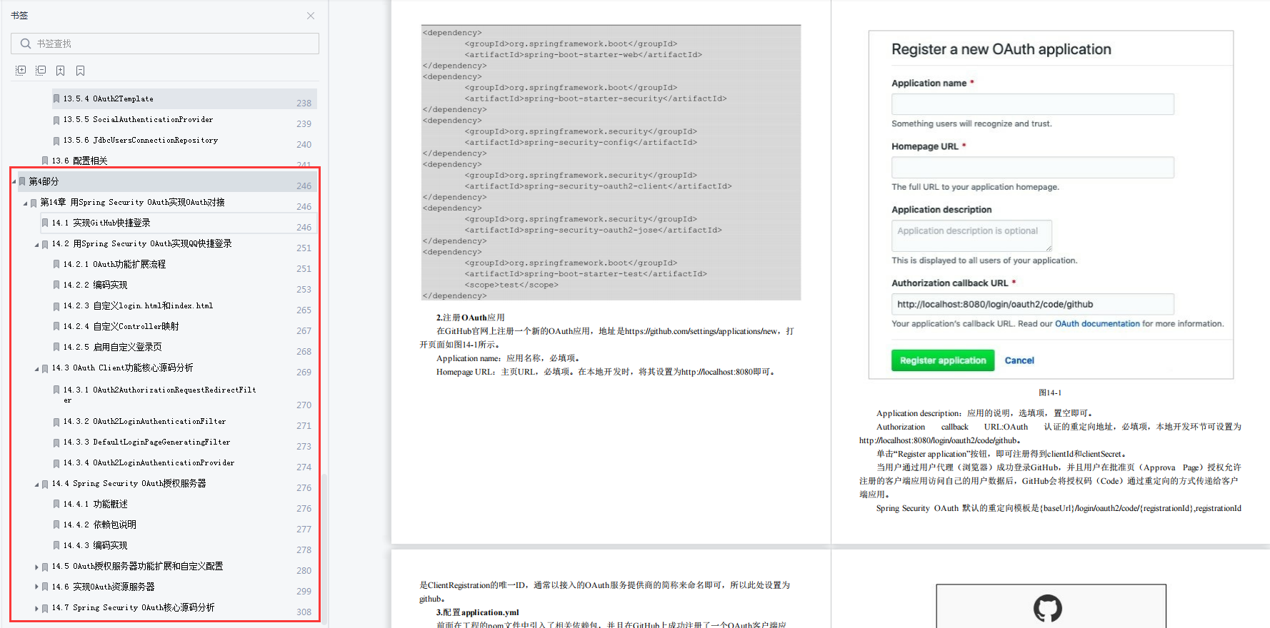Click the add bookmark icon
The height and width of the screenshot is (628, 1270).
pos(61,71)
